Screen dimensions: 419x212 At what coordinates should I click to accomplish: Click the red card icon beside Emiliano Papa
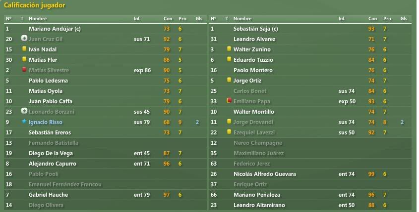click(229, 101)
